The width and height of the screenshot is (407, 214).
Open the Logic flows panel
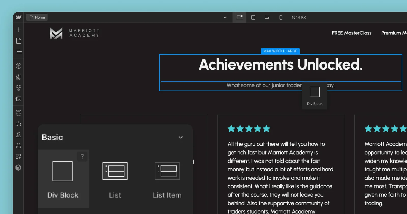pos(19,124)
